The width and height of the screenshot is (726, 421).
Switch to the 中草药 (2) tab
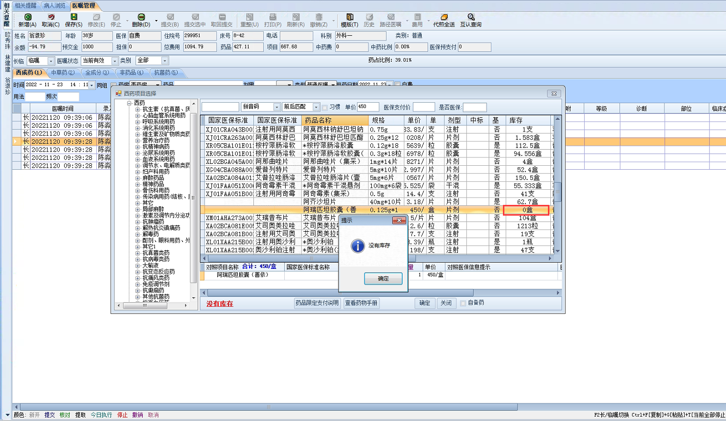pos(63,72)
